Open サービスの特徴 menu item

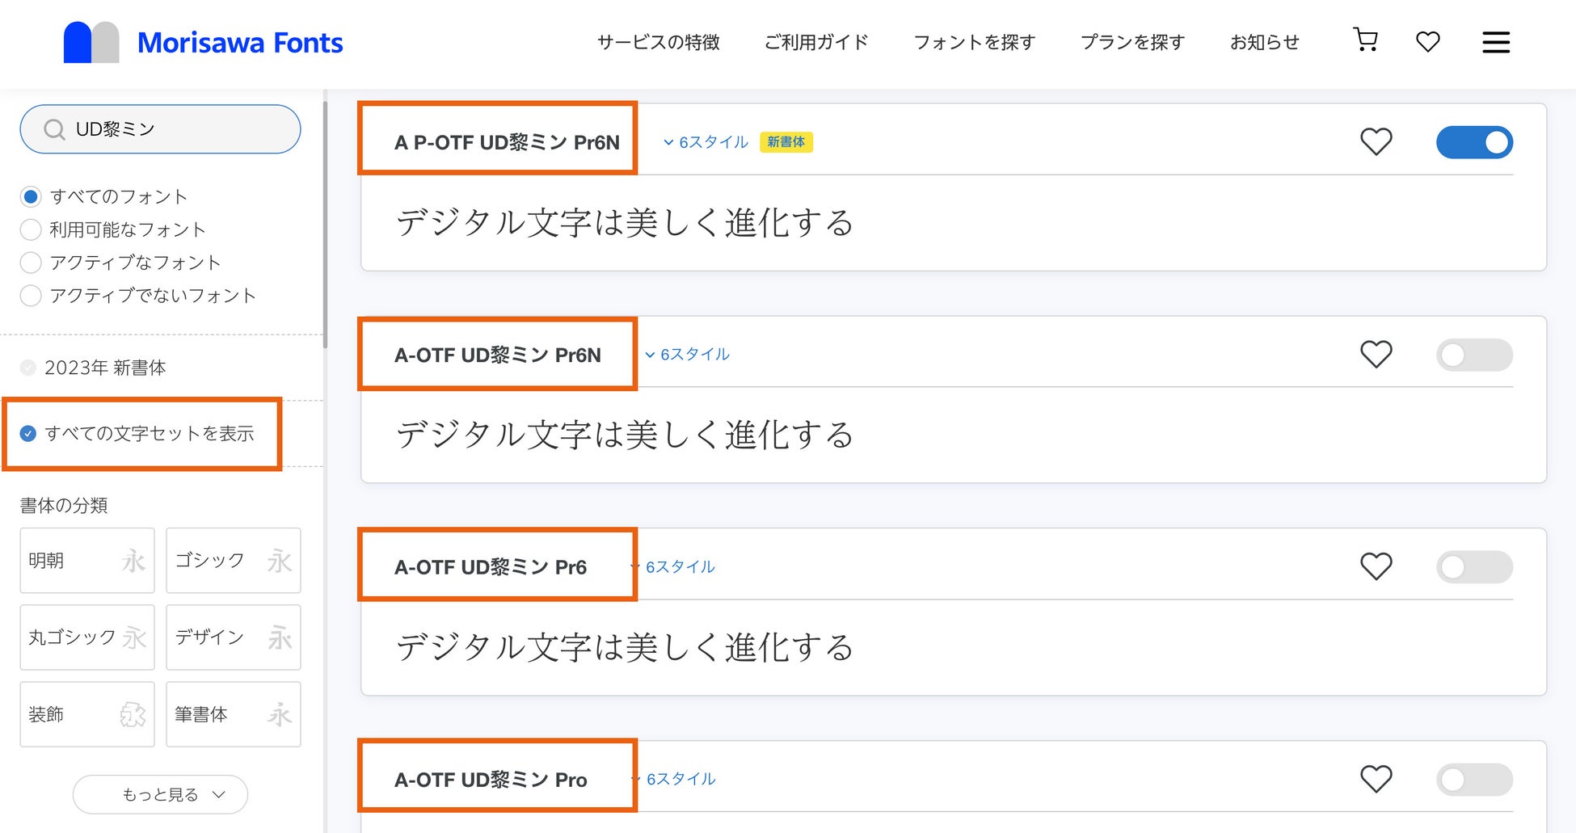click(x=658, y=42)
